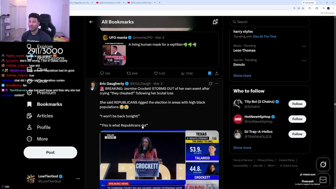
Task: Open Profile in the sidebar
Action: (x=44, y=127)
